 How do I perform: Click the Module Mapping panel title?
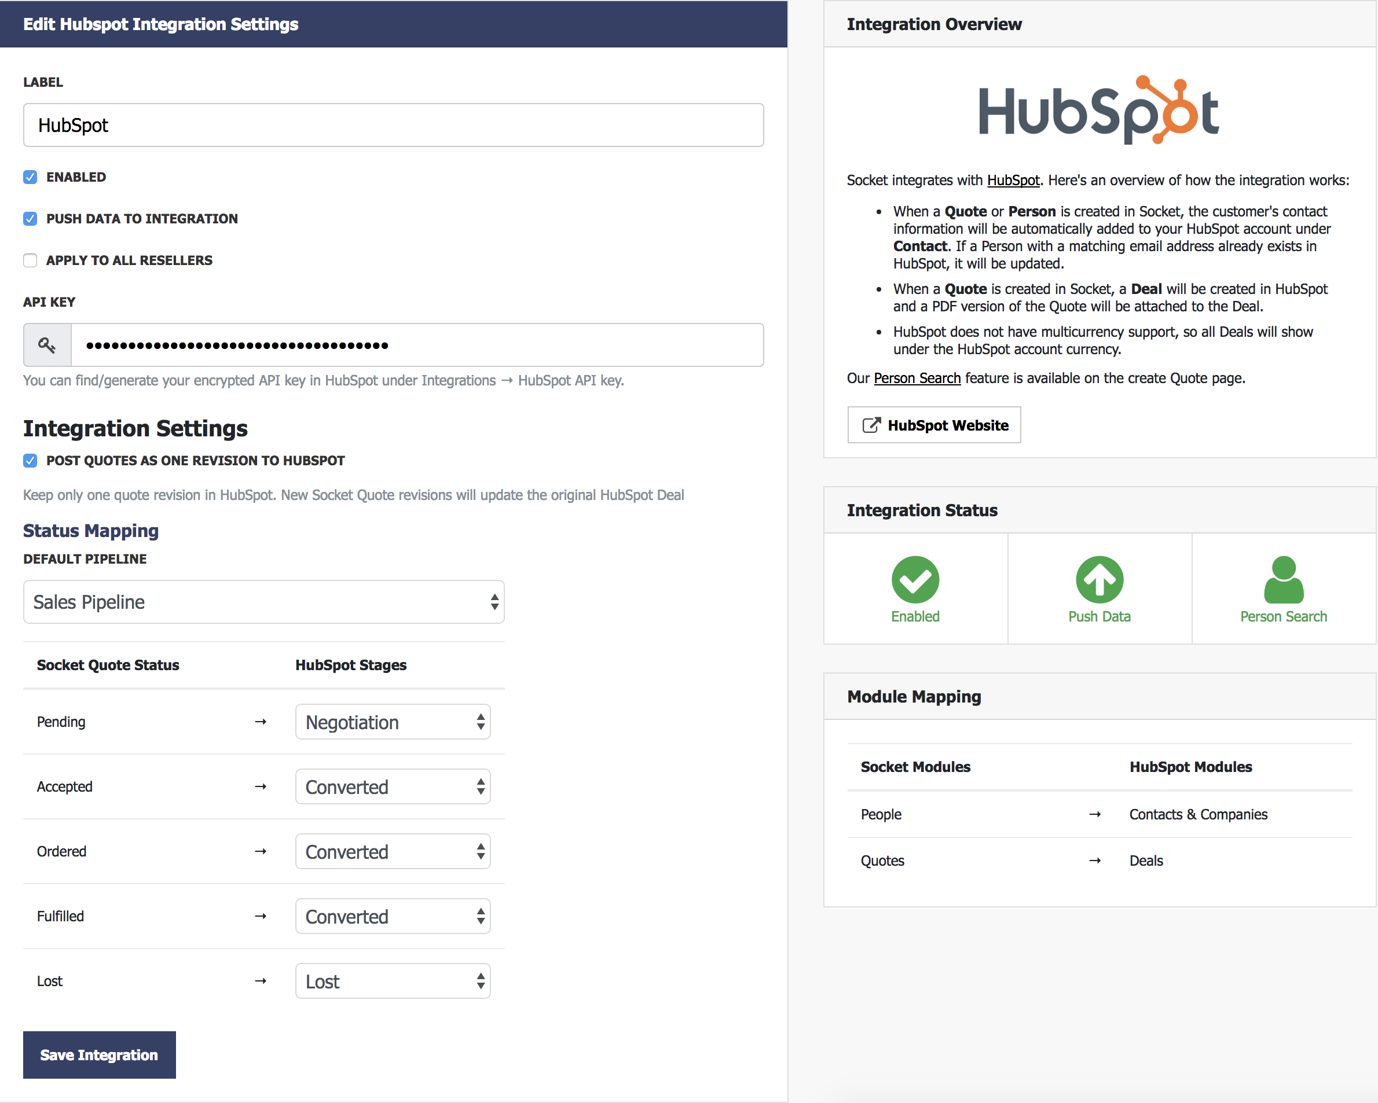point(914,696)
